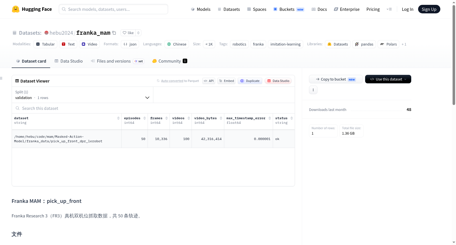Viewport: 456px width, 245px height.
Task: Go to Datasets in the top navigation
Action: tap(229, 9)
